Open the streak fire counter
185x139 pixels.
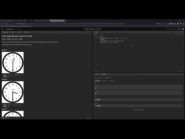(174, 29)
